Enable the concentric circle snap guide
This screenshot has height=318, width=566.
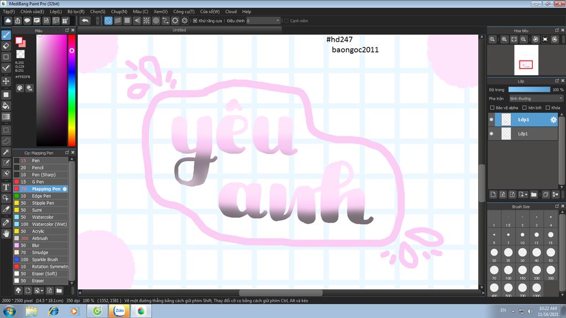pos(156,20)
